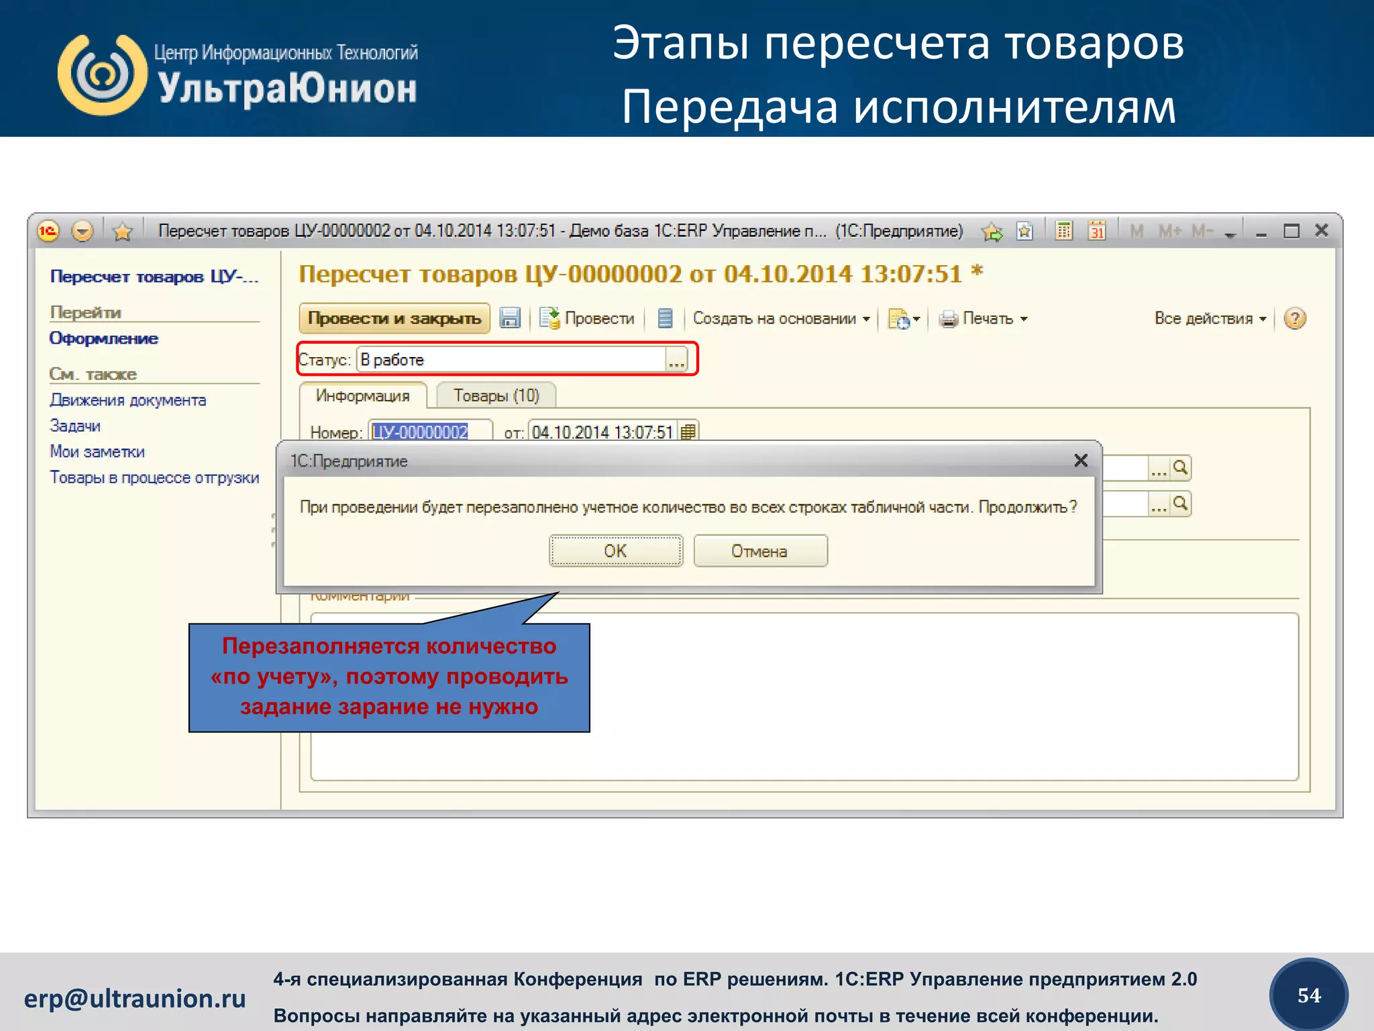
Task: Click the date field 04.10.2014 13:07:51
Action: pos(603,431)
